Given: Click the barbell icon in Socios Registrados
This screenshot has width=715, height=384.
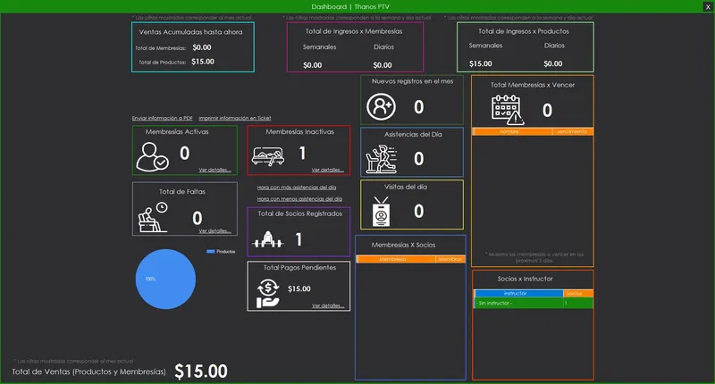Looking at the screenshot, I should [x=268, y=239].
